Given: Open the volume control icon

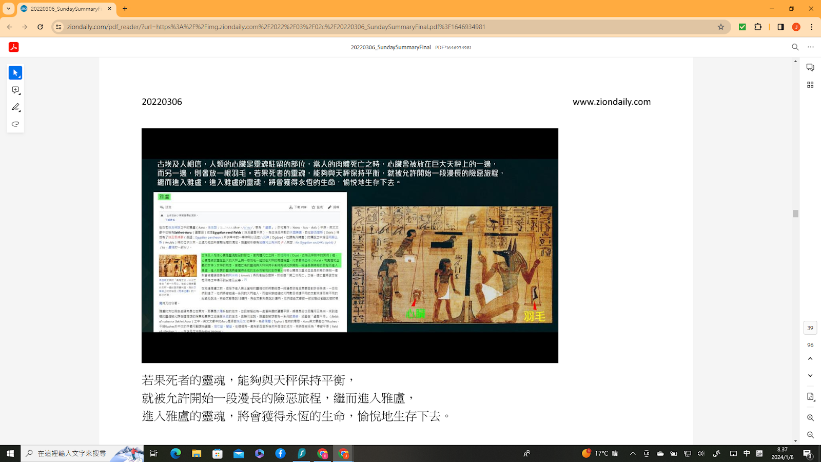Looking at the screenshot, I should [x=701, y=453].
